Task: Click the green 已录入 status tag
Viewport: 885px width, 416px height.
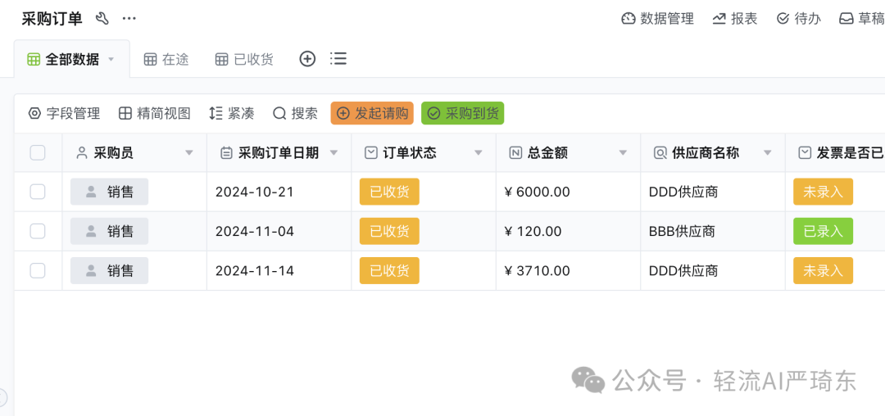Action: pyautogui.click(x=823, y=231)
